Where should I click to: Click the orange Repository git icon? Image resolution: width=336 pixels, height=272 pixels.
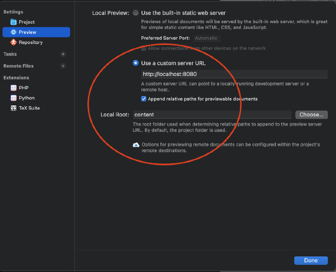pyautogui.click(x=13, y=42)
